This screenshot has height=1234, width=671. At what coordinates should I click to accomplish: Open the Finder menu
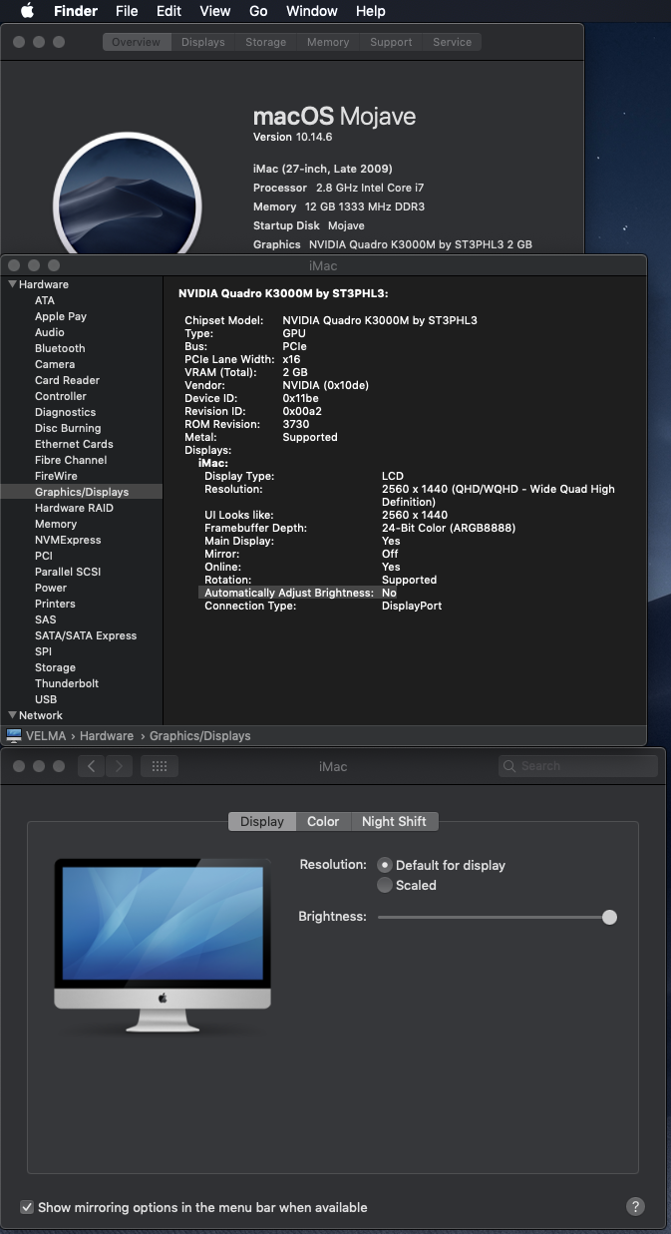coord(76,11)
